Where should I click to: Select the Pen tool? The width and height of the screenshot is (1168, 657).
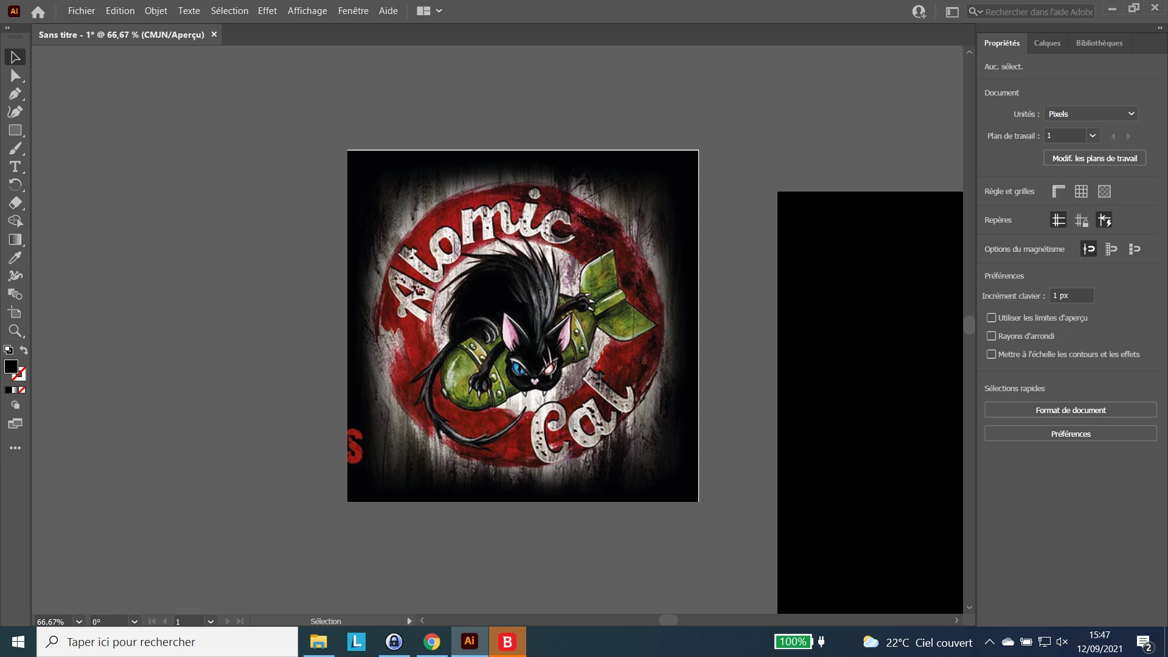(15, 94)
